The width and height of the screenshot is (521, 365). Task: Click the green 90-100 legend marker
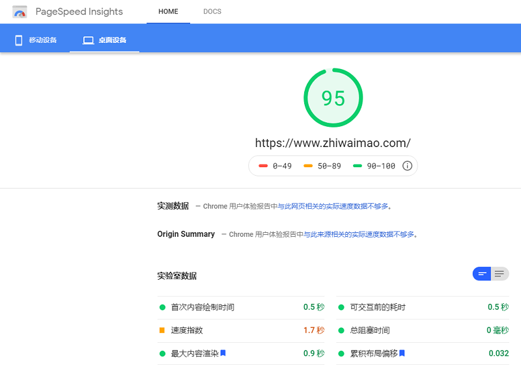tap(357, 166)
